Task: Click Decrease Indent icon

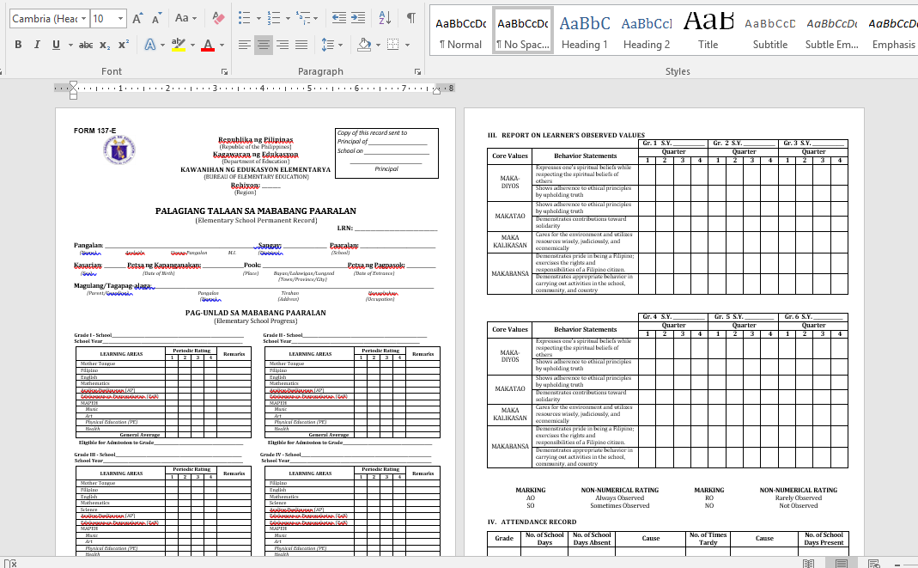Action: [x=338, y=19]
